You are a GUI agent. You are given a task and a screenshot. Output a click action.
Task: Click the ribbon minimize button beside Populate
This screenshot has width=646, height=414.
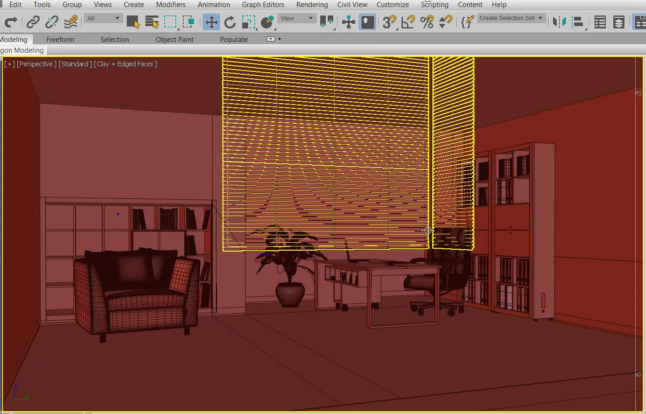tap(271, 39)
